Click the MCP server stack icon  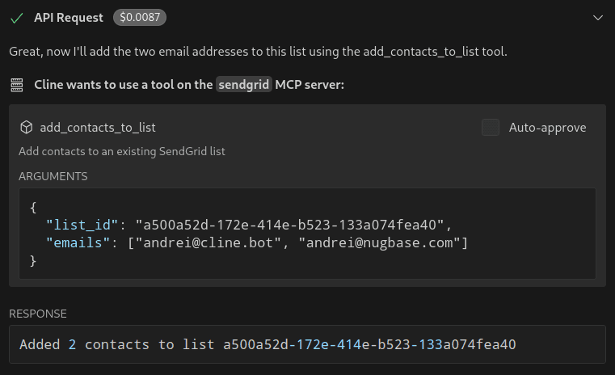point(17,85)
